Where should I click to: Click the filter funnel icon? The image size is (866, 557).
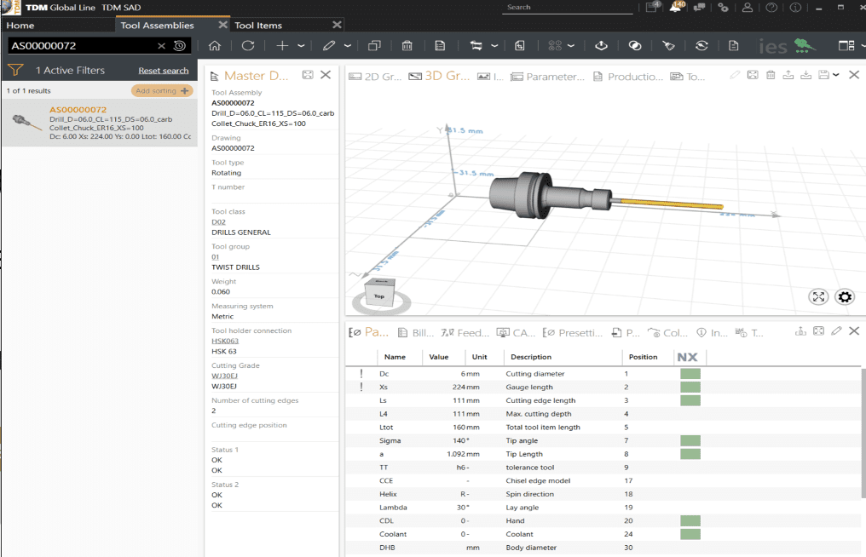pyautogui.click(x=15, y=70)
